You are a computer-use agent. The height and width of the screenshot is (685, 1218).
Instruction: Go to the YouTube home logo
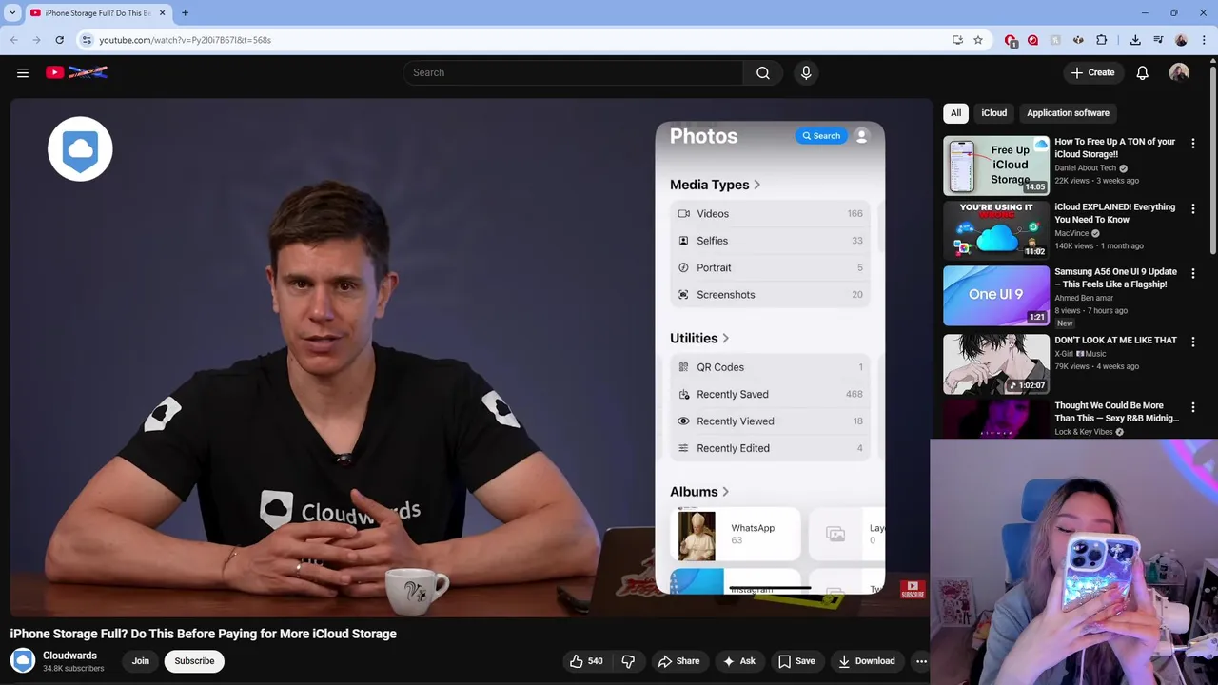[x=76, y=72]
